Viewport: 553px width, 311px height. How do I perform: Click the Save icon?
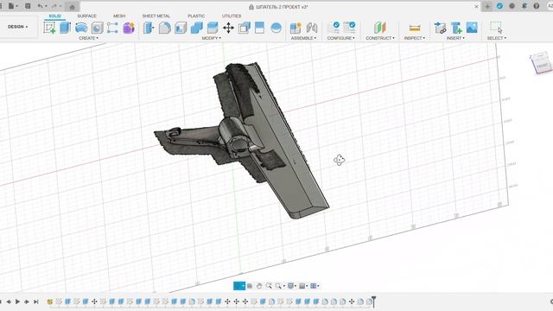(x=28, y=6)
